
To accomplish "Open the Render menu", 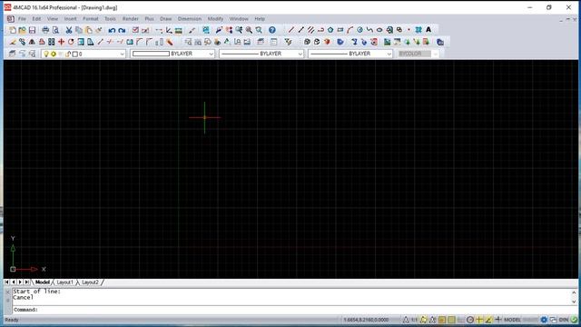I will coord(130,18).
